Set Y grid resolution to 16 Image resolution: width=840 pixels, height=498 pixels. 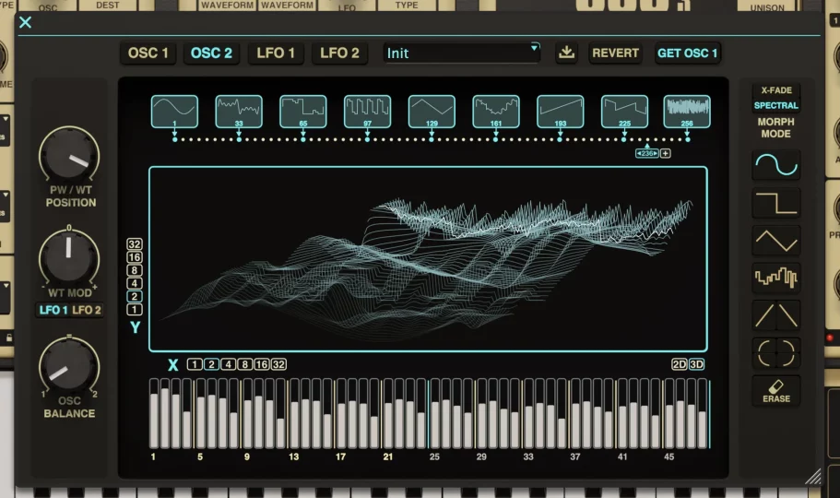pos(135,257)
